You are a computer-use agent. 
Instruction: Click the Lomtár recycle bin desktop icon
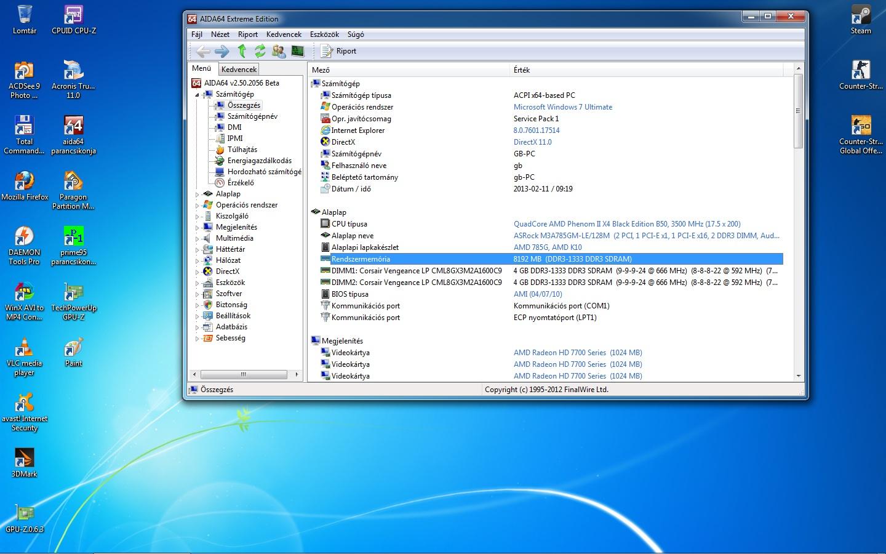point(25,20)
